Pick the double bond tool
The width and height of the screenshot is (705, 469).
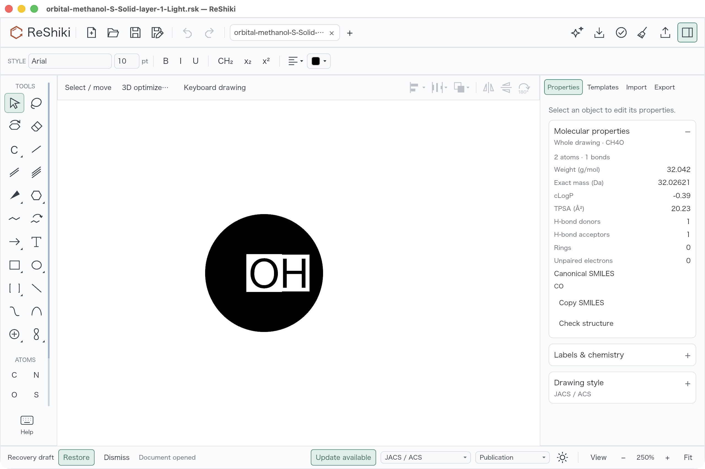coord(14,172)
